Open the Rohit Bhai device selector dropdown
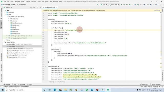The height and width of the screenshot is (92, 164). click(x=114, y=5)
